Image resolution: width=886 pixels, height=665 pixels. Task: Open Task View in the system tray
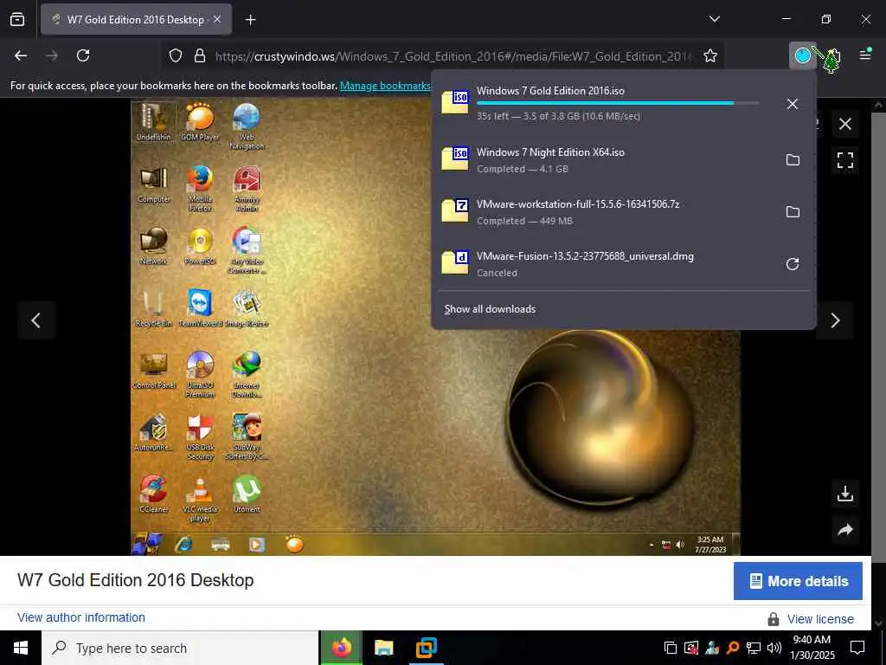point(671,648)
